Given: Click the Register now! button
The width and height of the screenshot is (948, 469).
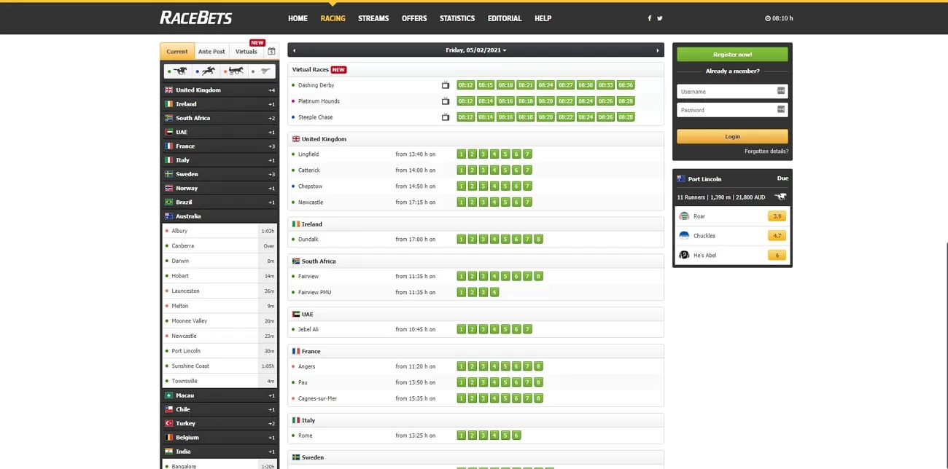Looking at the screenshot, I should tap(732, 55).
